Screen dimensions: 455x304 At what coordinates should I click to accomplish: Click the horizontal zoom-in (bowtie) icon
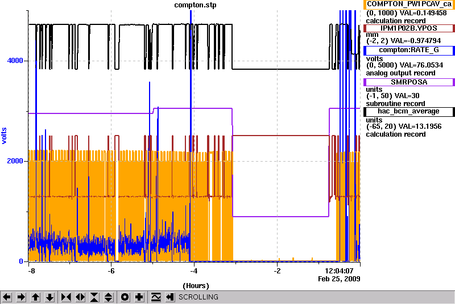[x=66, y=297]
